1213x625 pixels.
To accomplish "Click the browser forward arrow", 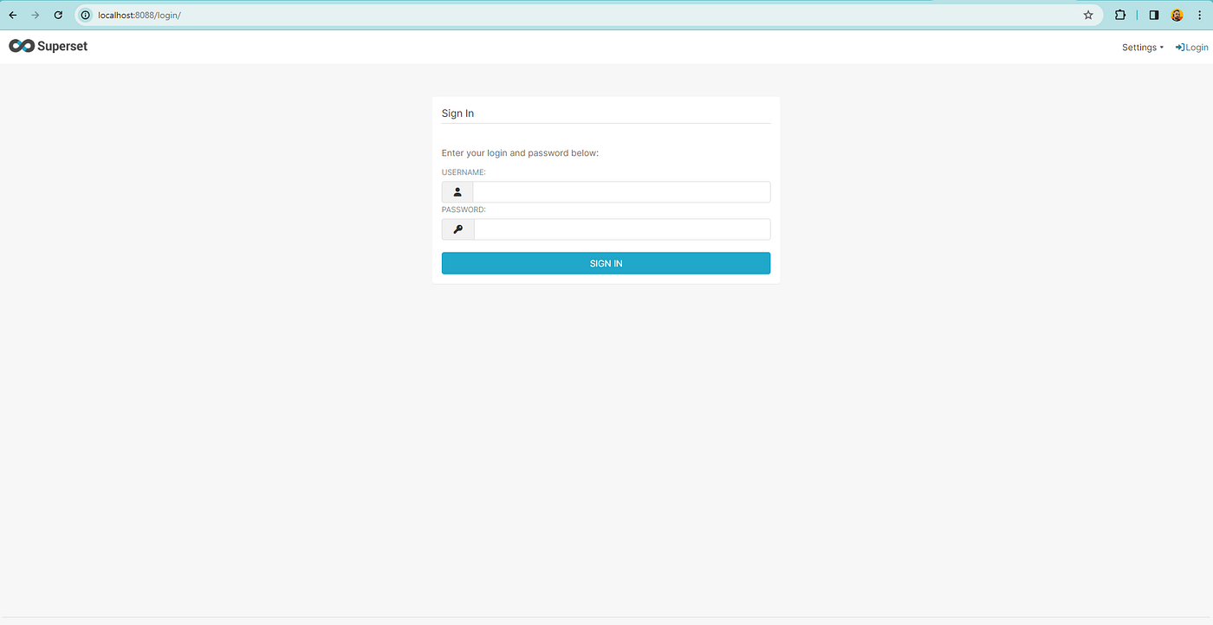I will (36, 15).
